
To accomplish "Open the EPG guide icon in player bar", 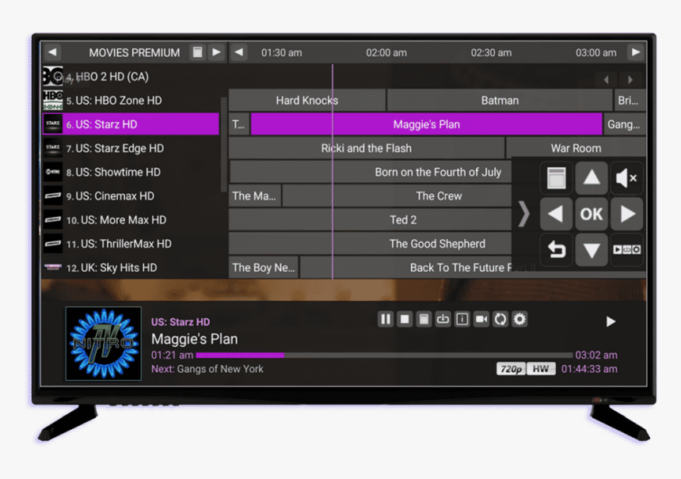I will pos(424,319).
